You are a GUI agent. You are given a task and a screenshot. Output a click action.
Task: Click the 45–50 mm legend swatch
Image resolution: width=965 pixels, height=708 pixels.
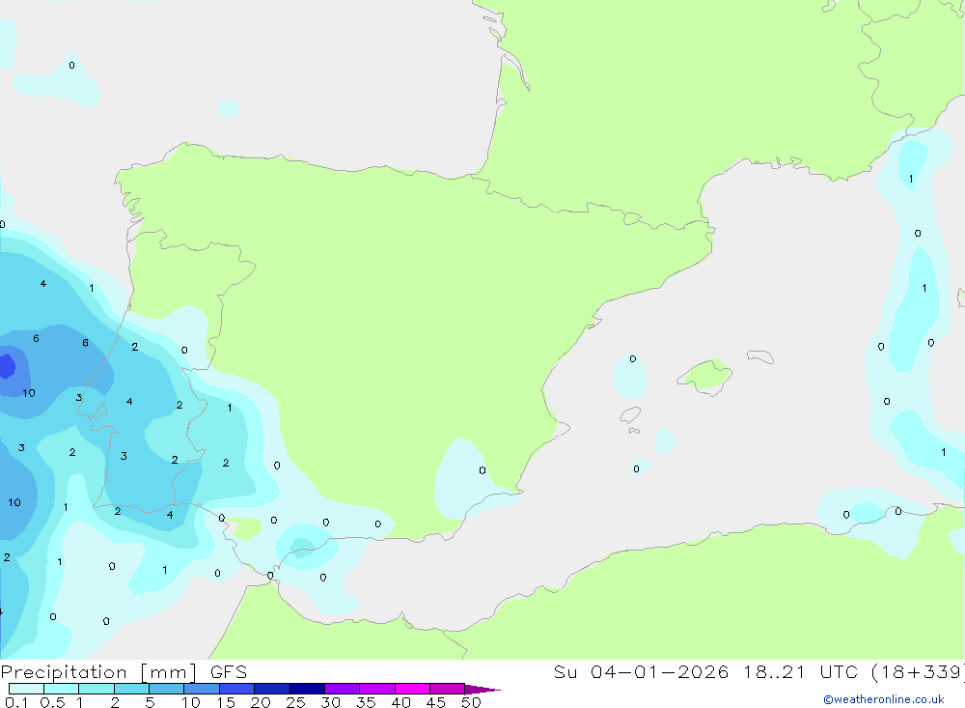click(448, 689)
